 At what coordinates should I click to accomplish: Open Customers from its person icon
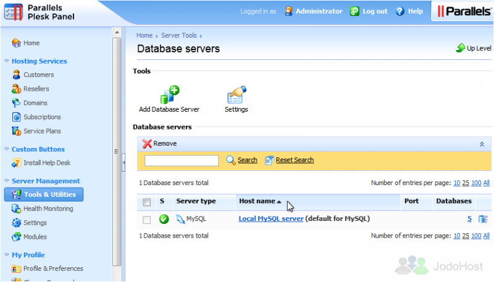[16, 75]
